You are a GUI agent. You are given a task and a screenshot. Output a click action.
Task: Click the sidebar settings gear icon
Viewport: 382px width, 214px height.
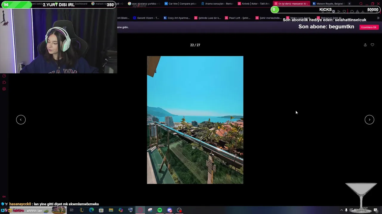tap(4, 89)
